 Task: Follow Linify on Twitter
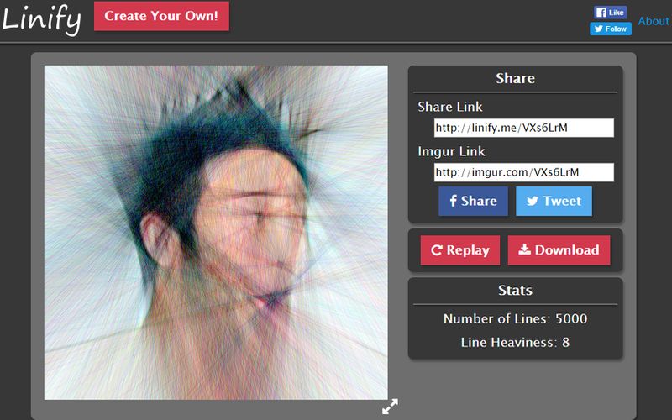click(611, 29)
